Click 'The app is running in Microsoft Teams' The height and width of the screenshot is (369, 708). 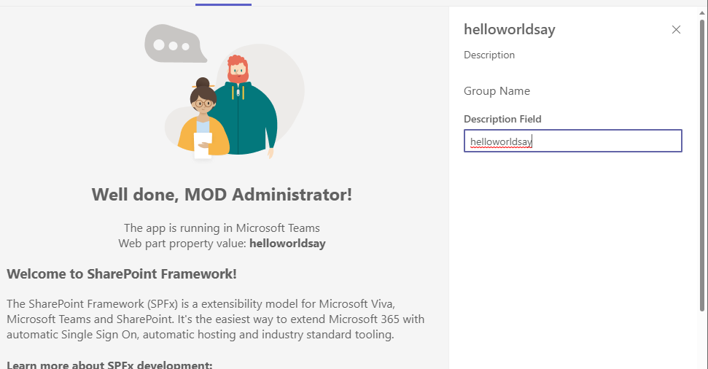[x=222, y=228]
